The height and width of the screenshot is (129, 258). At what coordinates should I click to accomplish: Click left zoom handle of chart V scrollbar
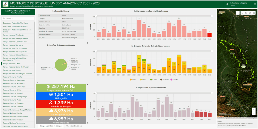[x=96, y=93]
